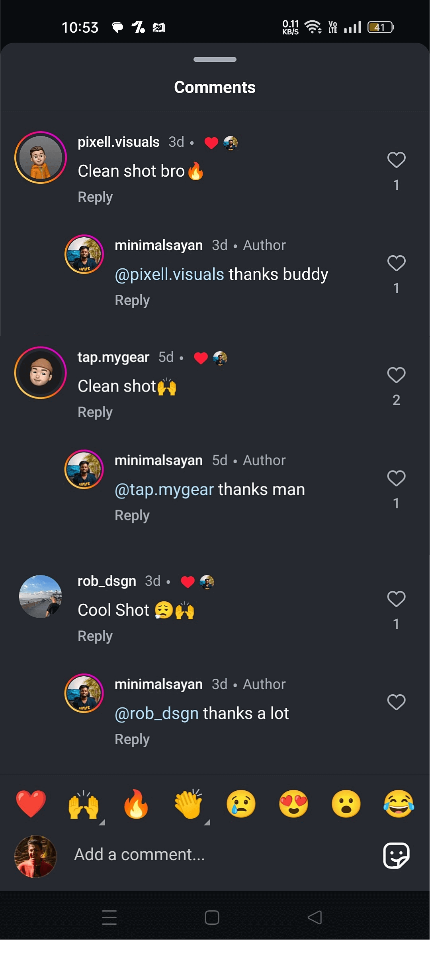Open the sticker/GIF picker icon
The height and width of the screenshot is (957, 430).
[396, 855]
